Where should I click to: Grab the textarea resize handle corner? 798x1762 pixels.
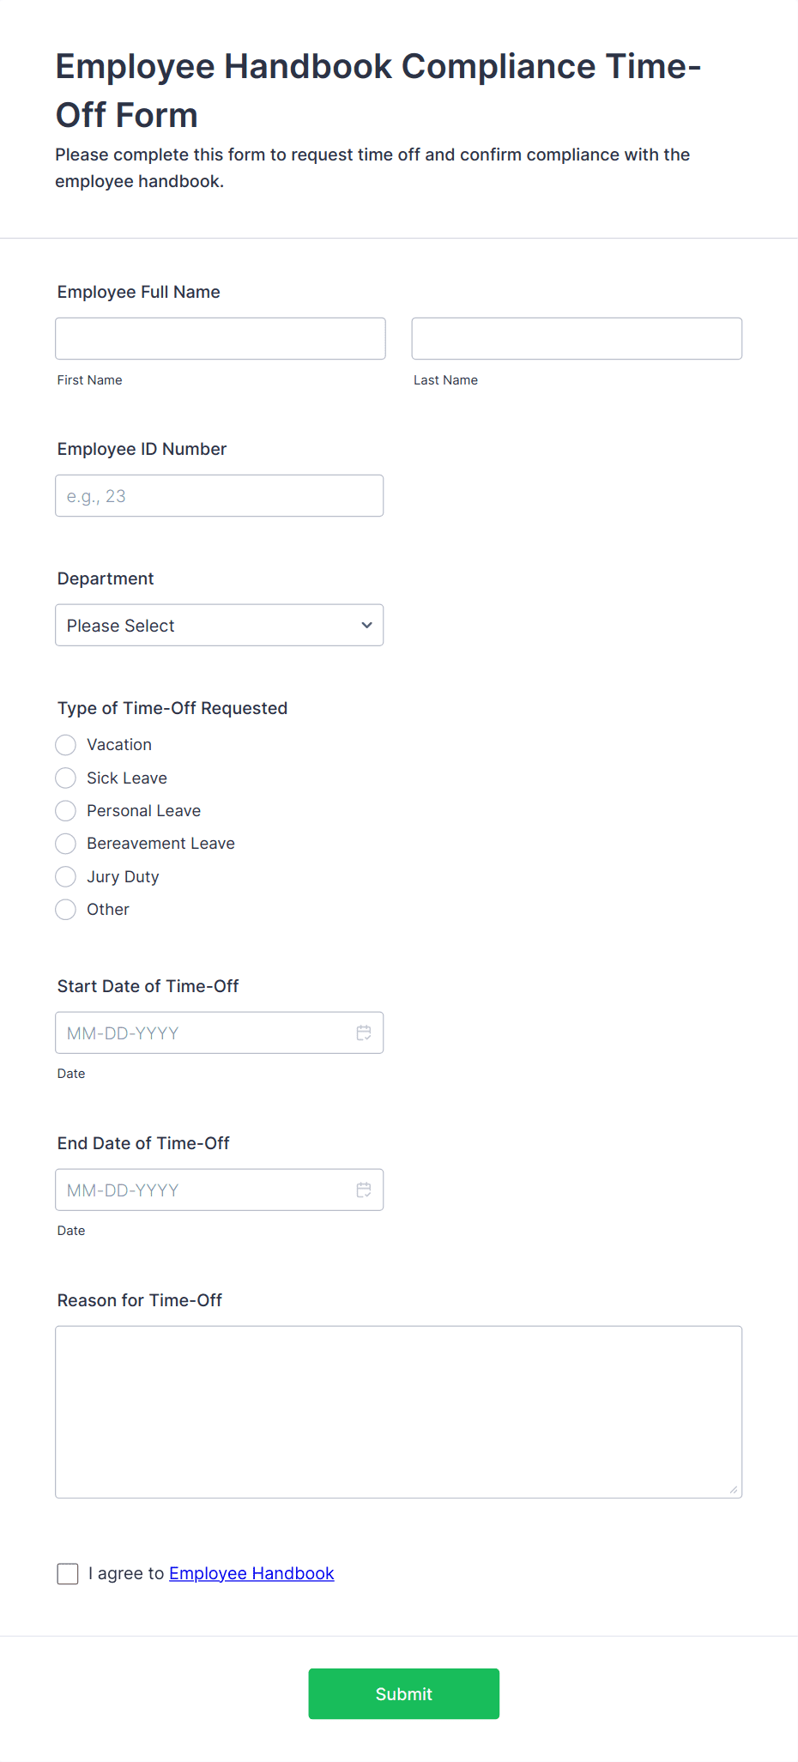click(x=734, y=1489)
